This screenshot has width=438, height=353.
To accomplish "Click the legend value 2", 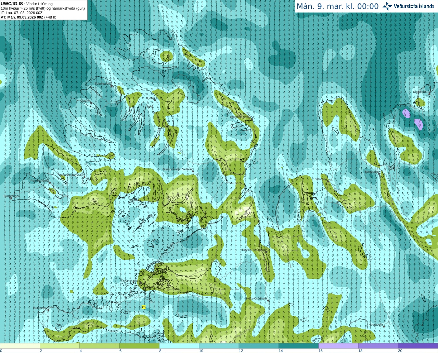I will click(41, 351).
